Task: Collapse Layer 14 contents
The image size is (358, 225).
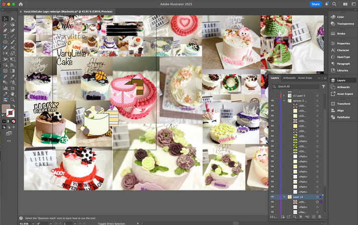Action: pyautogui.click(x=284, y=197)
